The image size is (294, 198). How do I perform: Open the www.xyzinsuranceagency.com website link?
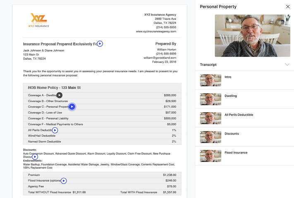[x=156, y=32]
